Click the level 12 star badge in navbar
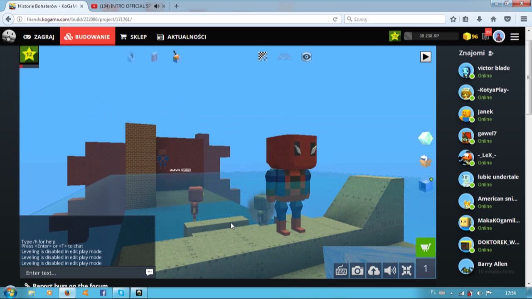 point(395,36)
